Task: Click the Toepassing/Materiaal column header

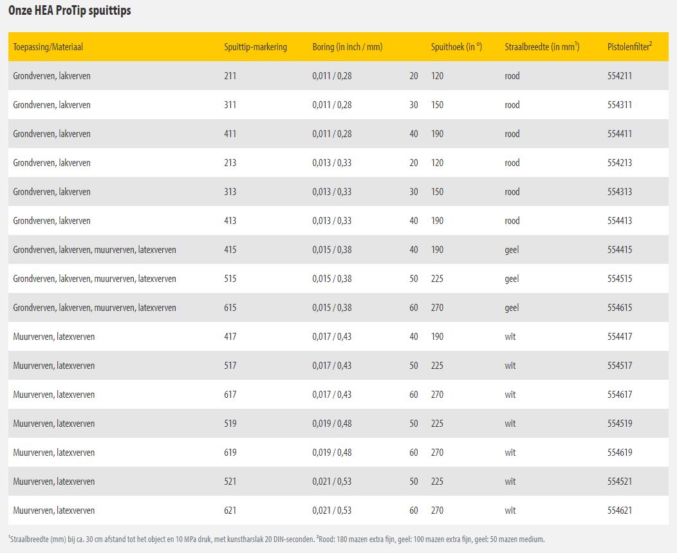Action: pos(48,47)
